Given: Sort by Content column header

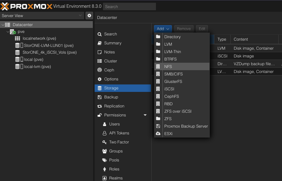Looking at the screenshot, I should pyautogui.click(x=254, y=39).
